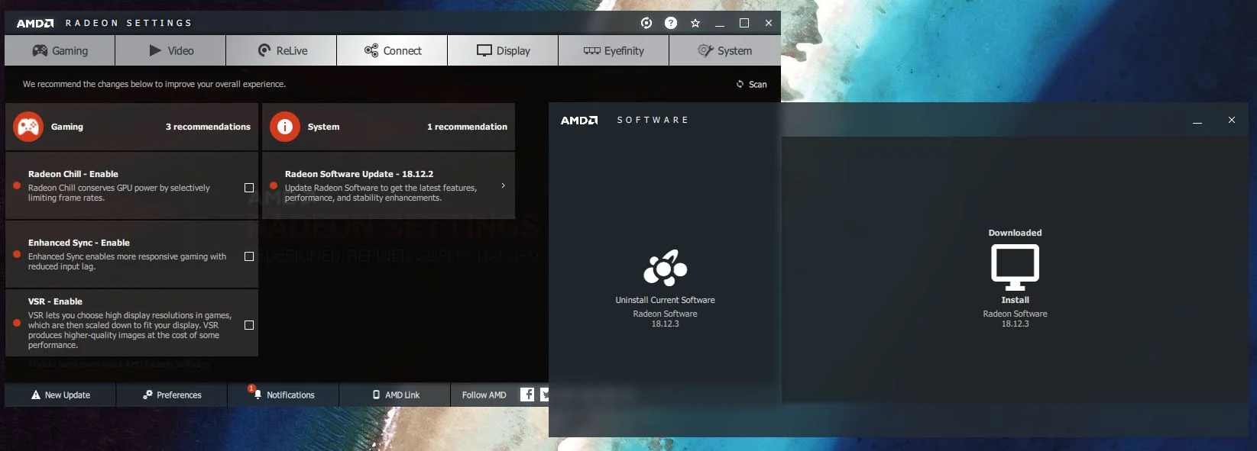
Task: Open the Facebook icon next to Follow AMD
Action: point(527,395)
